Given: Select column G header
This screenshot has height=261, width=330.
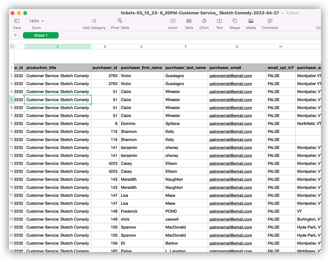Looking at the screenshot, I should pos(236,46).
